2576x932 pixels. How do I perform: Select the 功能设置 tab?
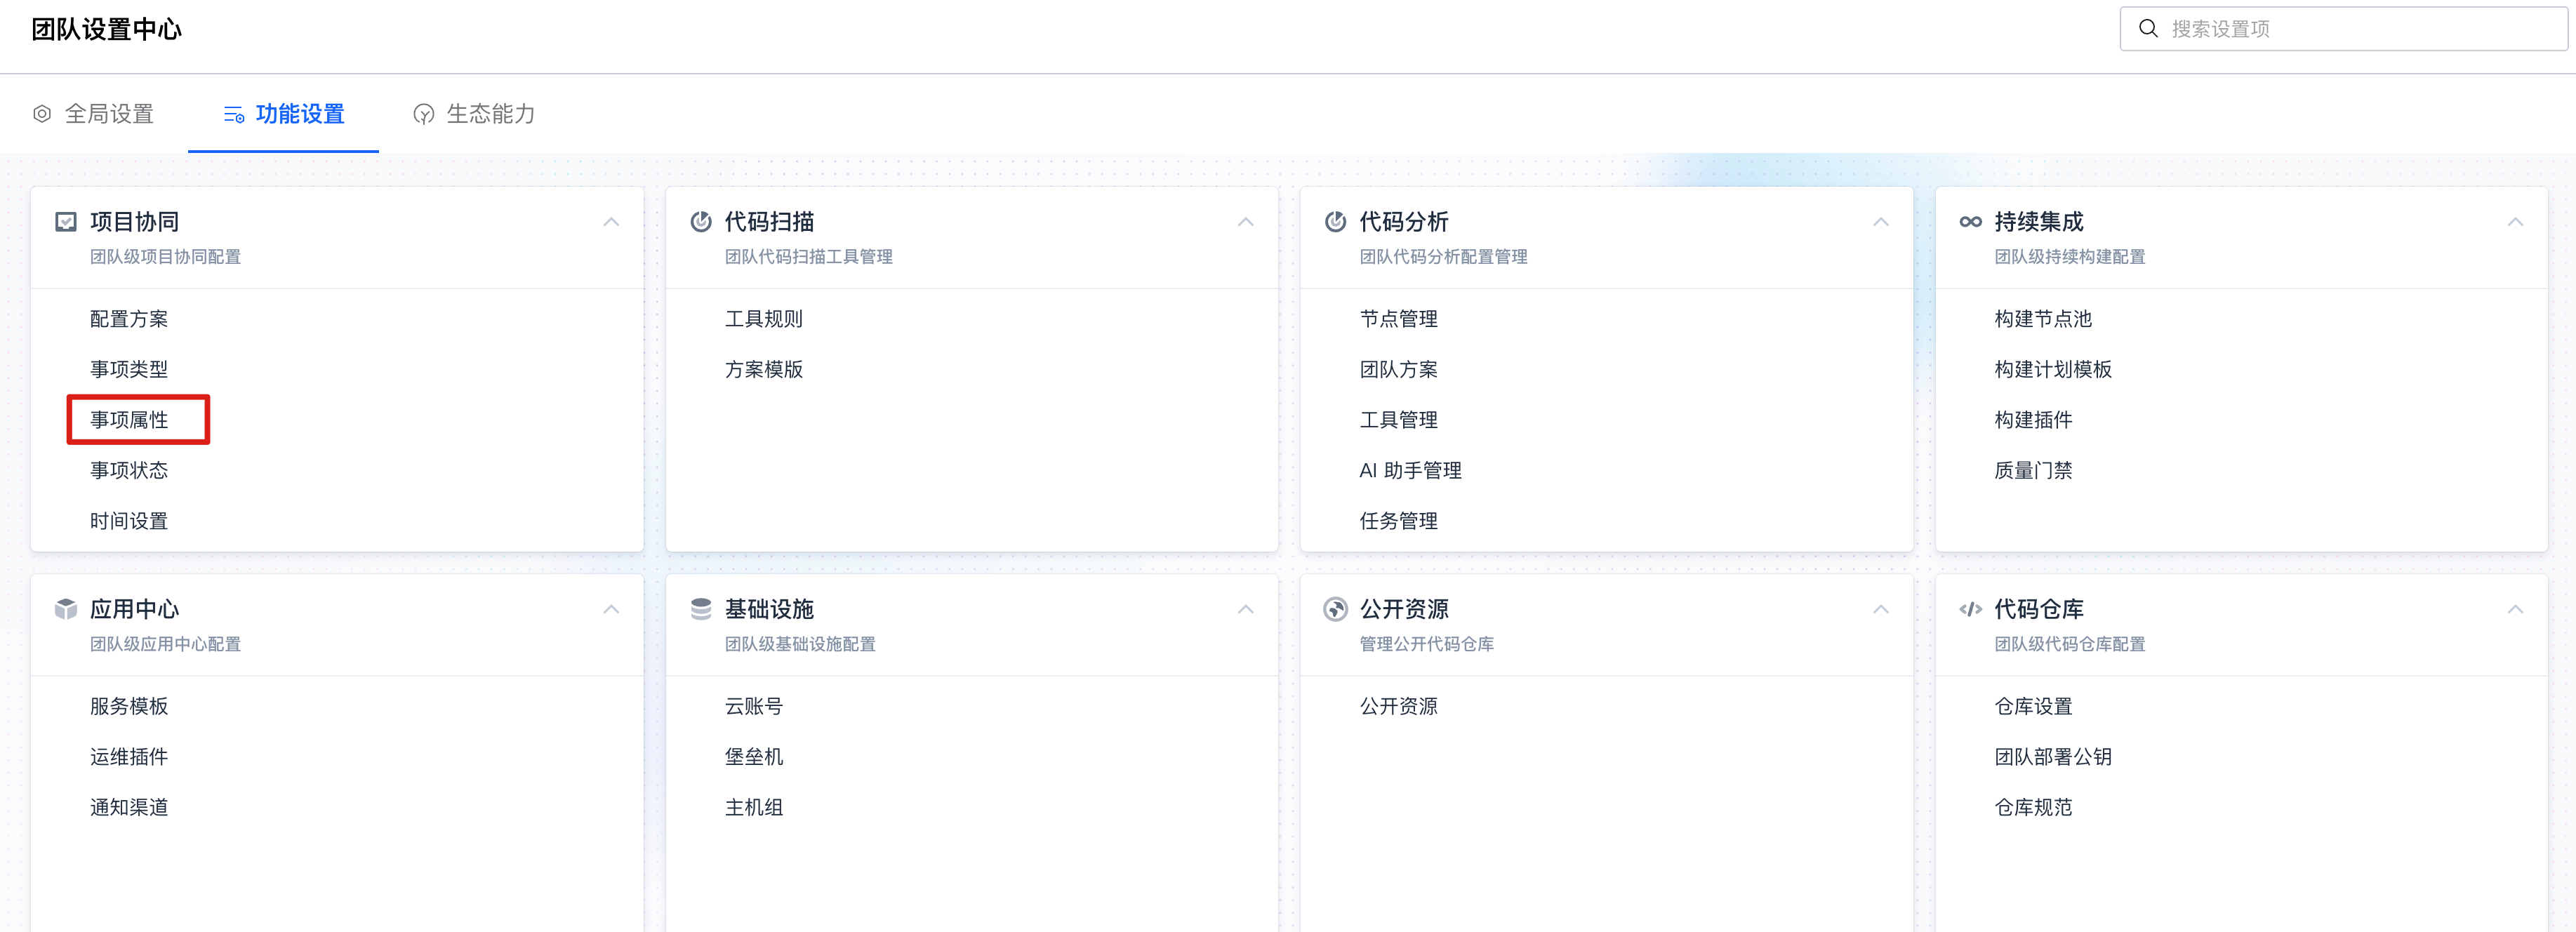click(x=284, y=114)
